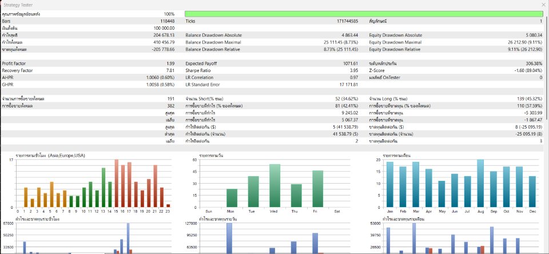Select the value "1.0060 (0.60%)"
The height and width of the screenshot is (254, 549).
coord(160,77)
